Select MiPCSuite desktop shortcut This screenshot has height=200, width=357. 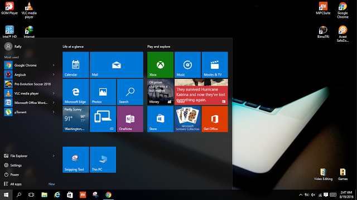pos(323,9)
